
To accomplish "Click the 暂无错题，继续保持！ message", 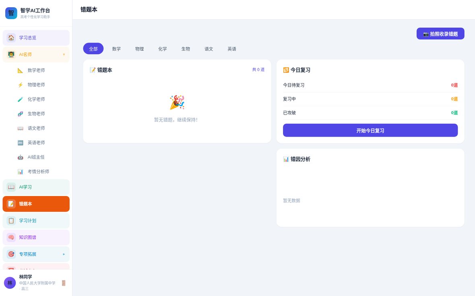I will pyautogui.click(x=176, y=120).
